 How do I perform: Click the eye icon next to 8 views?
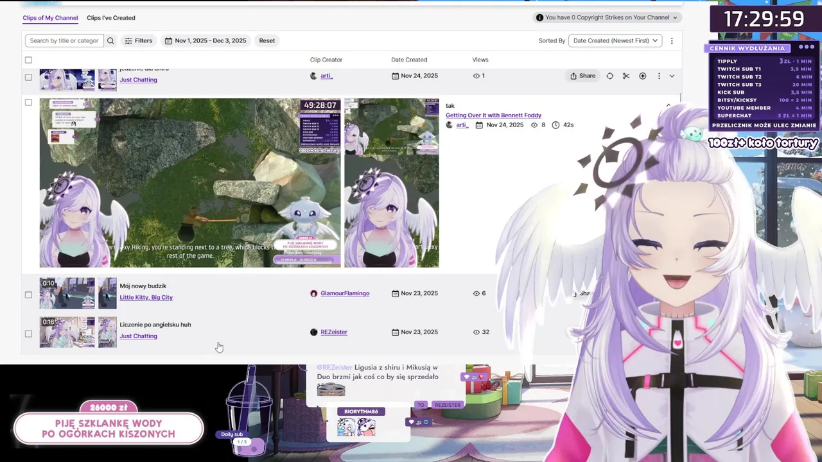click(534, 125)
